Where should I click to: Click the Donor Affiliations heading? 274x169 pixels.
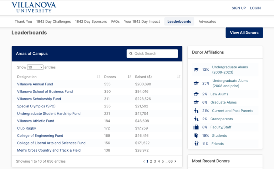click(208, 52)
